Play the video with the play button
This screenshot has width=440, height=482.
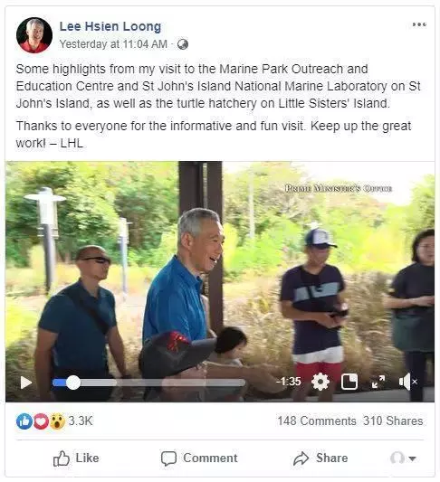(x=26, y=383)
